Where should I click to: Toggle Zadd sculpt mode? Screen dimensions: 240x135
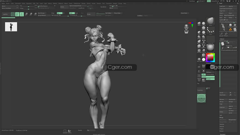click(72, 13)
